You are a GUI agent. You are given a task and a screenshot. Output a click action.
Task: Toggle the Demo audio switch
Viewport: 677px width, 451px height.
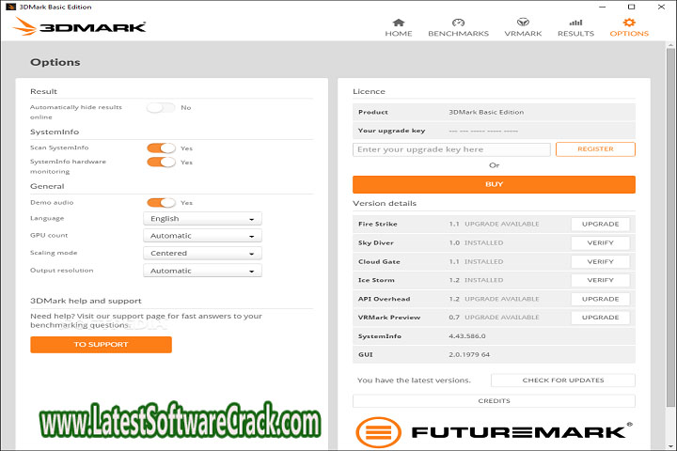click(161, 202)
